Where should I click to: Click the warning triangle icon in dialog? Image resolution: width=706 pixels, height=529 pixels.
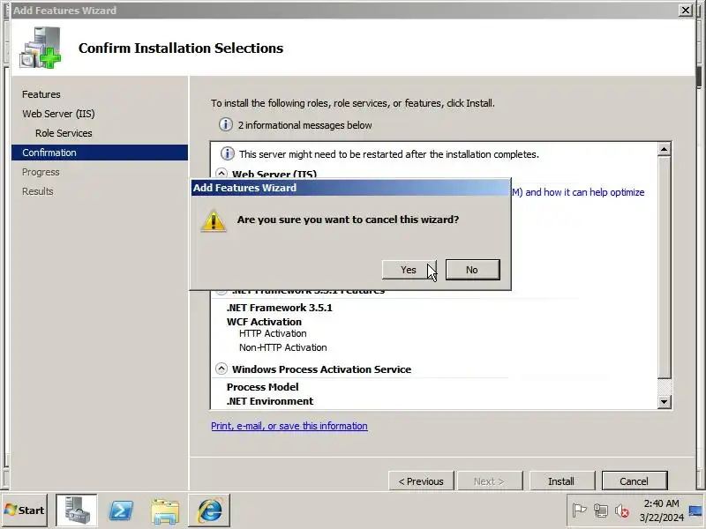click(213, 221)
